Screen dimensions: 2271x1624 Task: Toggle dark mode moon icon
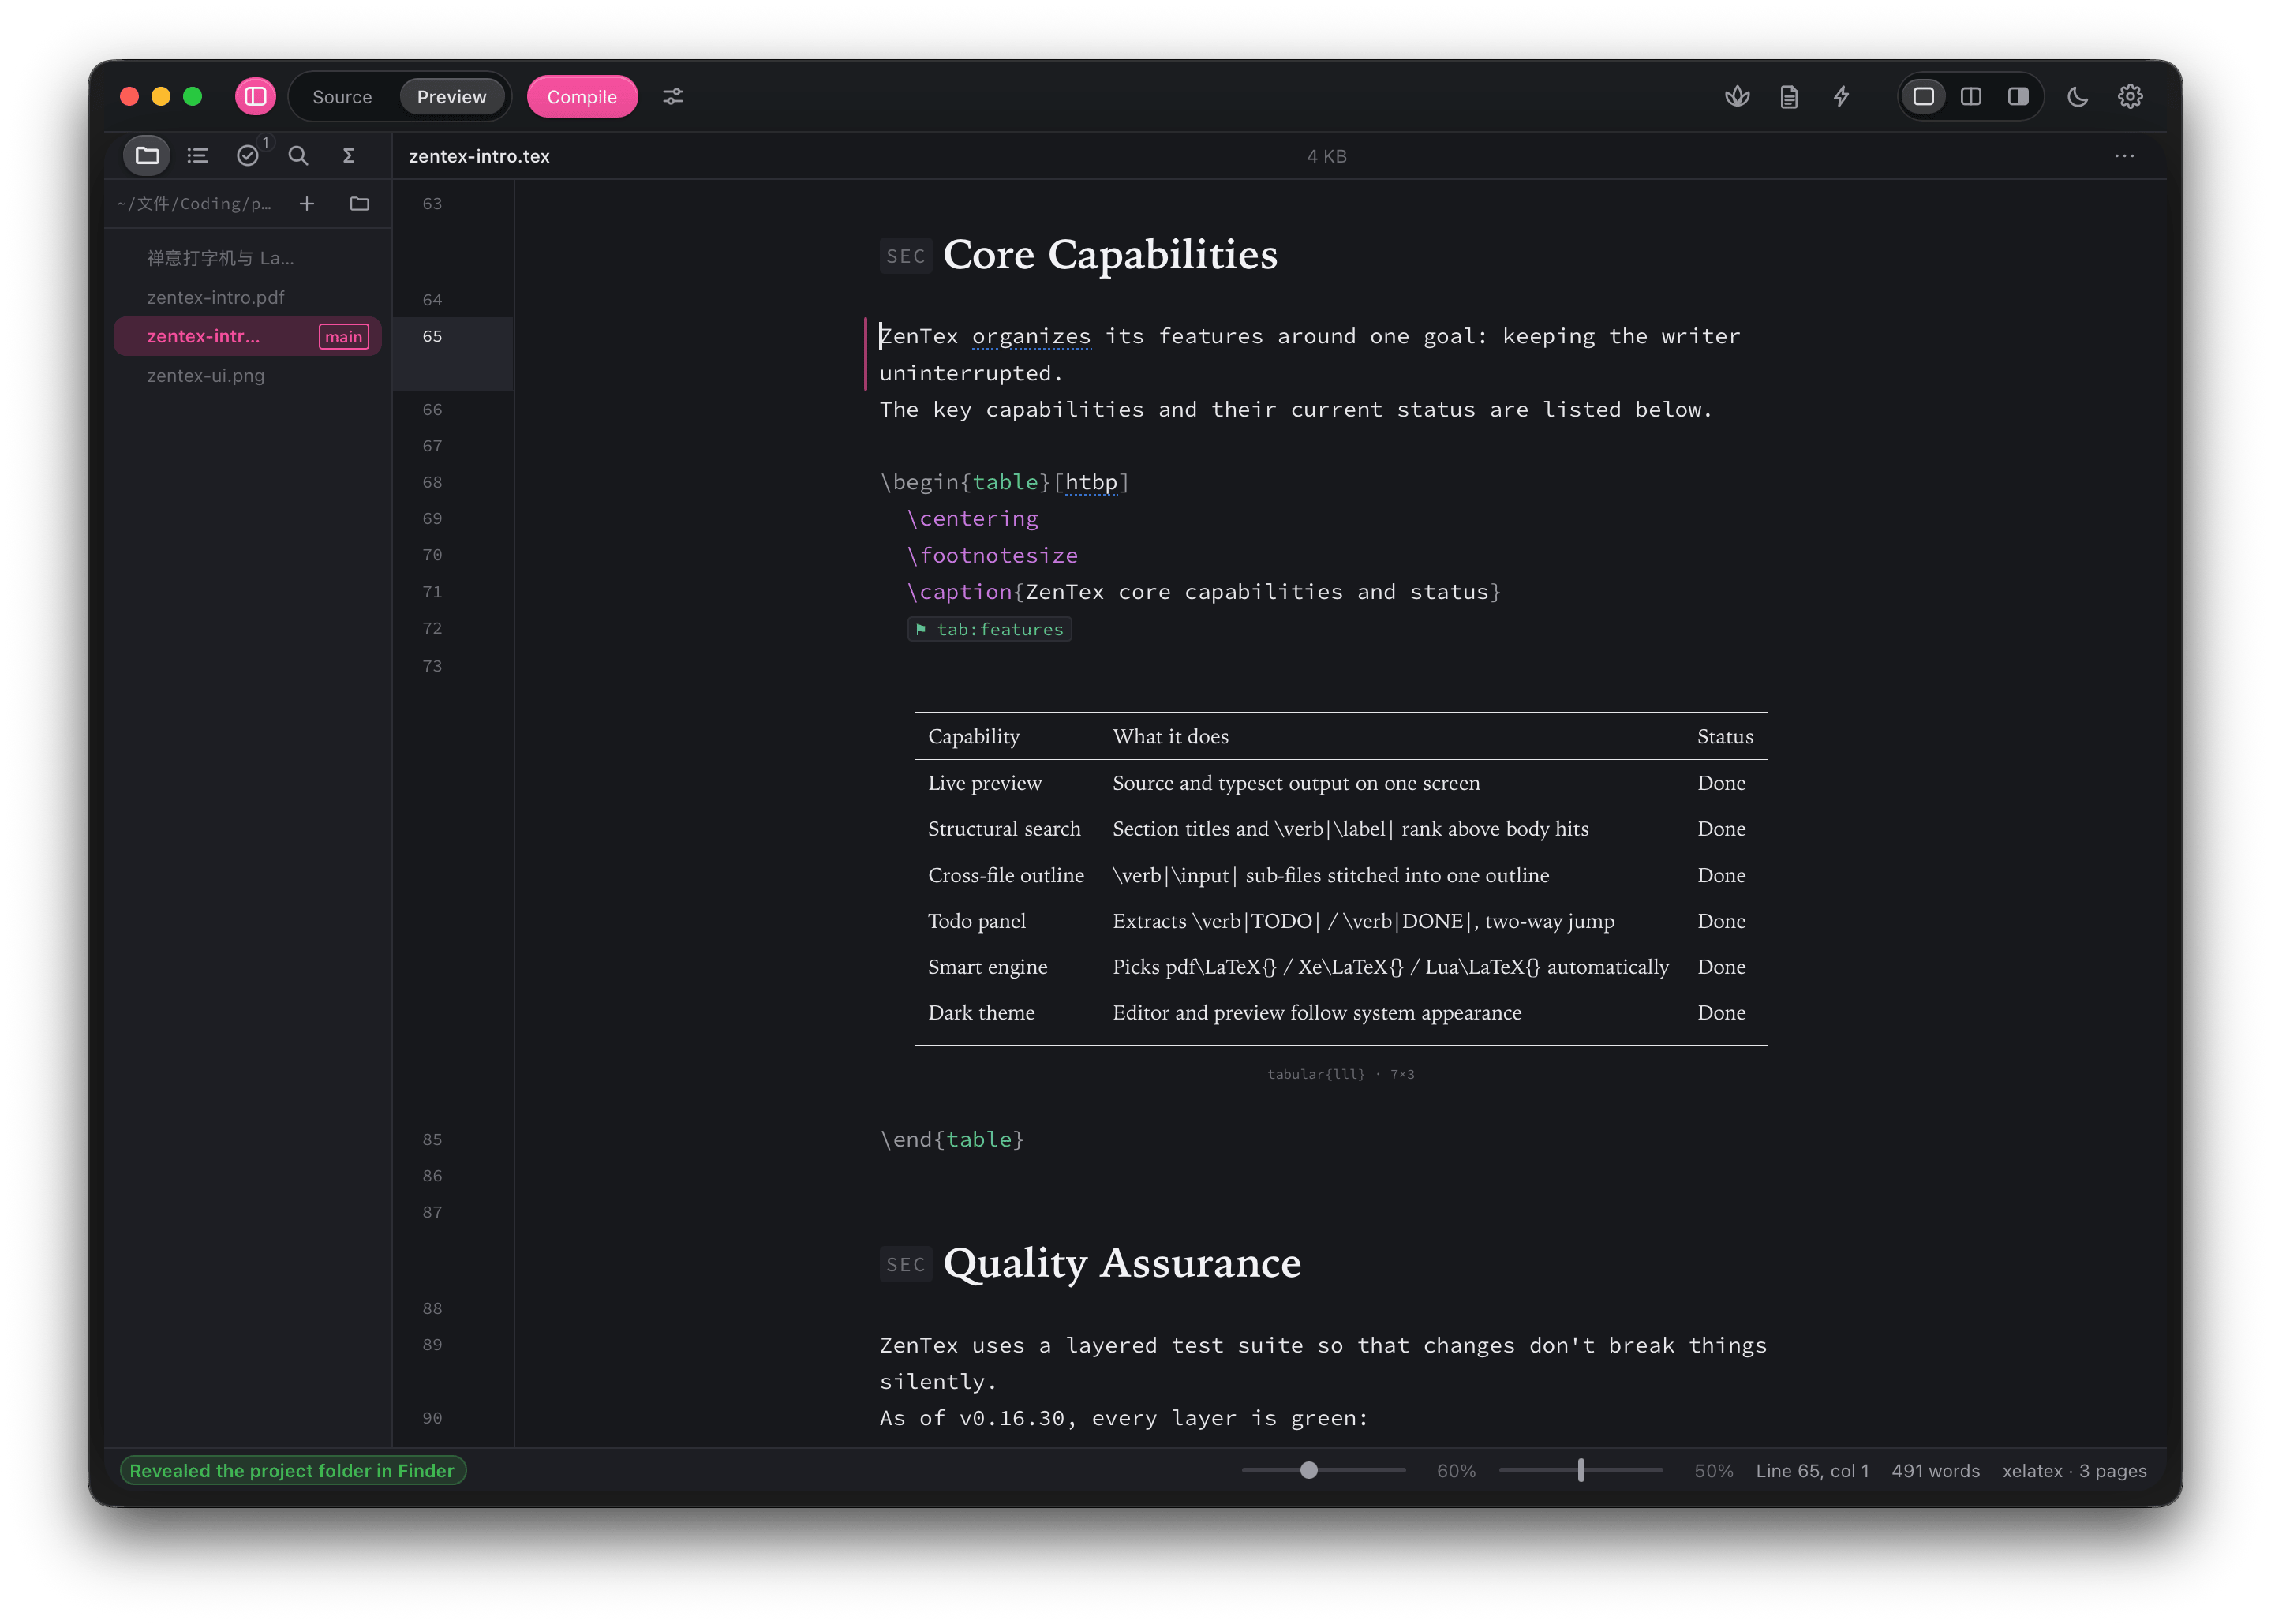point(2078,96)
